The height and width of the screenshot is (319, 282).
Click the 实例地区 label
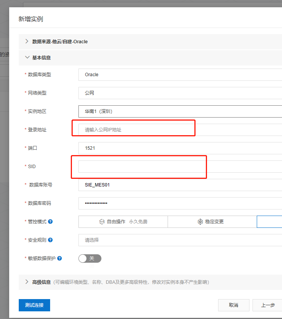(x=37, y=111)
